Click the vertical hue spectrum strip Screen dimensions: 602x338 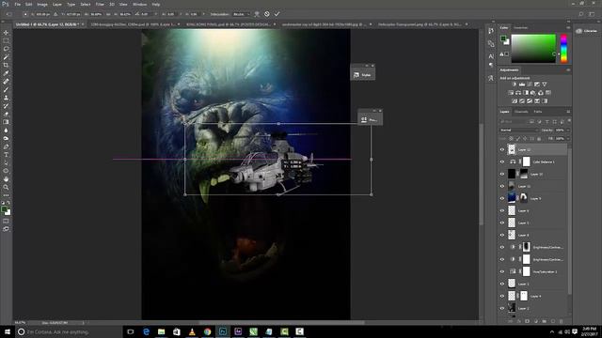563,49
